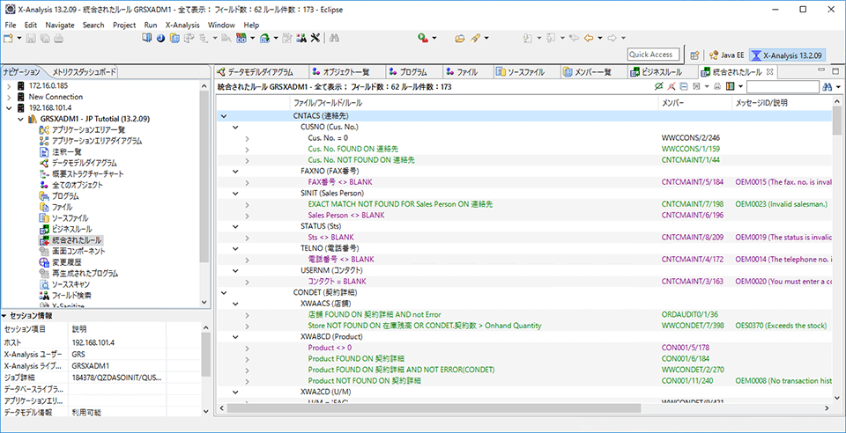
Task: Click the forward navigation arrow icon
Action: 612,38
